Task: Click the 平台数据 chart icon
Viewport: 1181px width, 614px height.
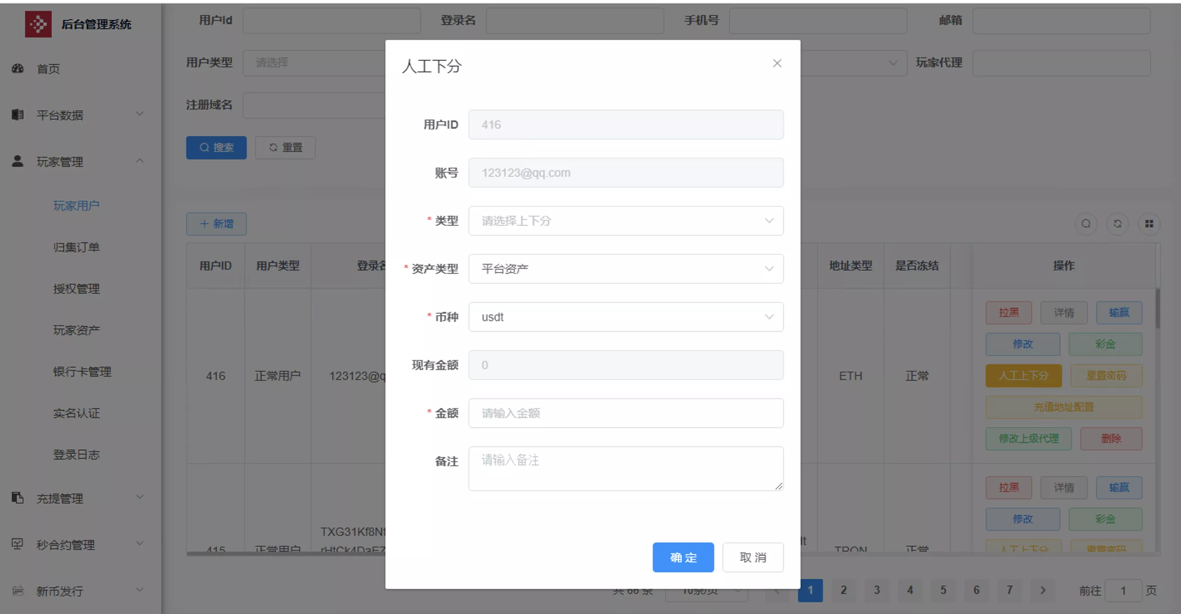Action: 17,115
